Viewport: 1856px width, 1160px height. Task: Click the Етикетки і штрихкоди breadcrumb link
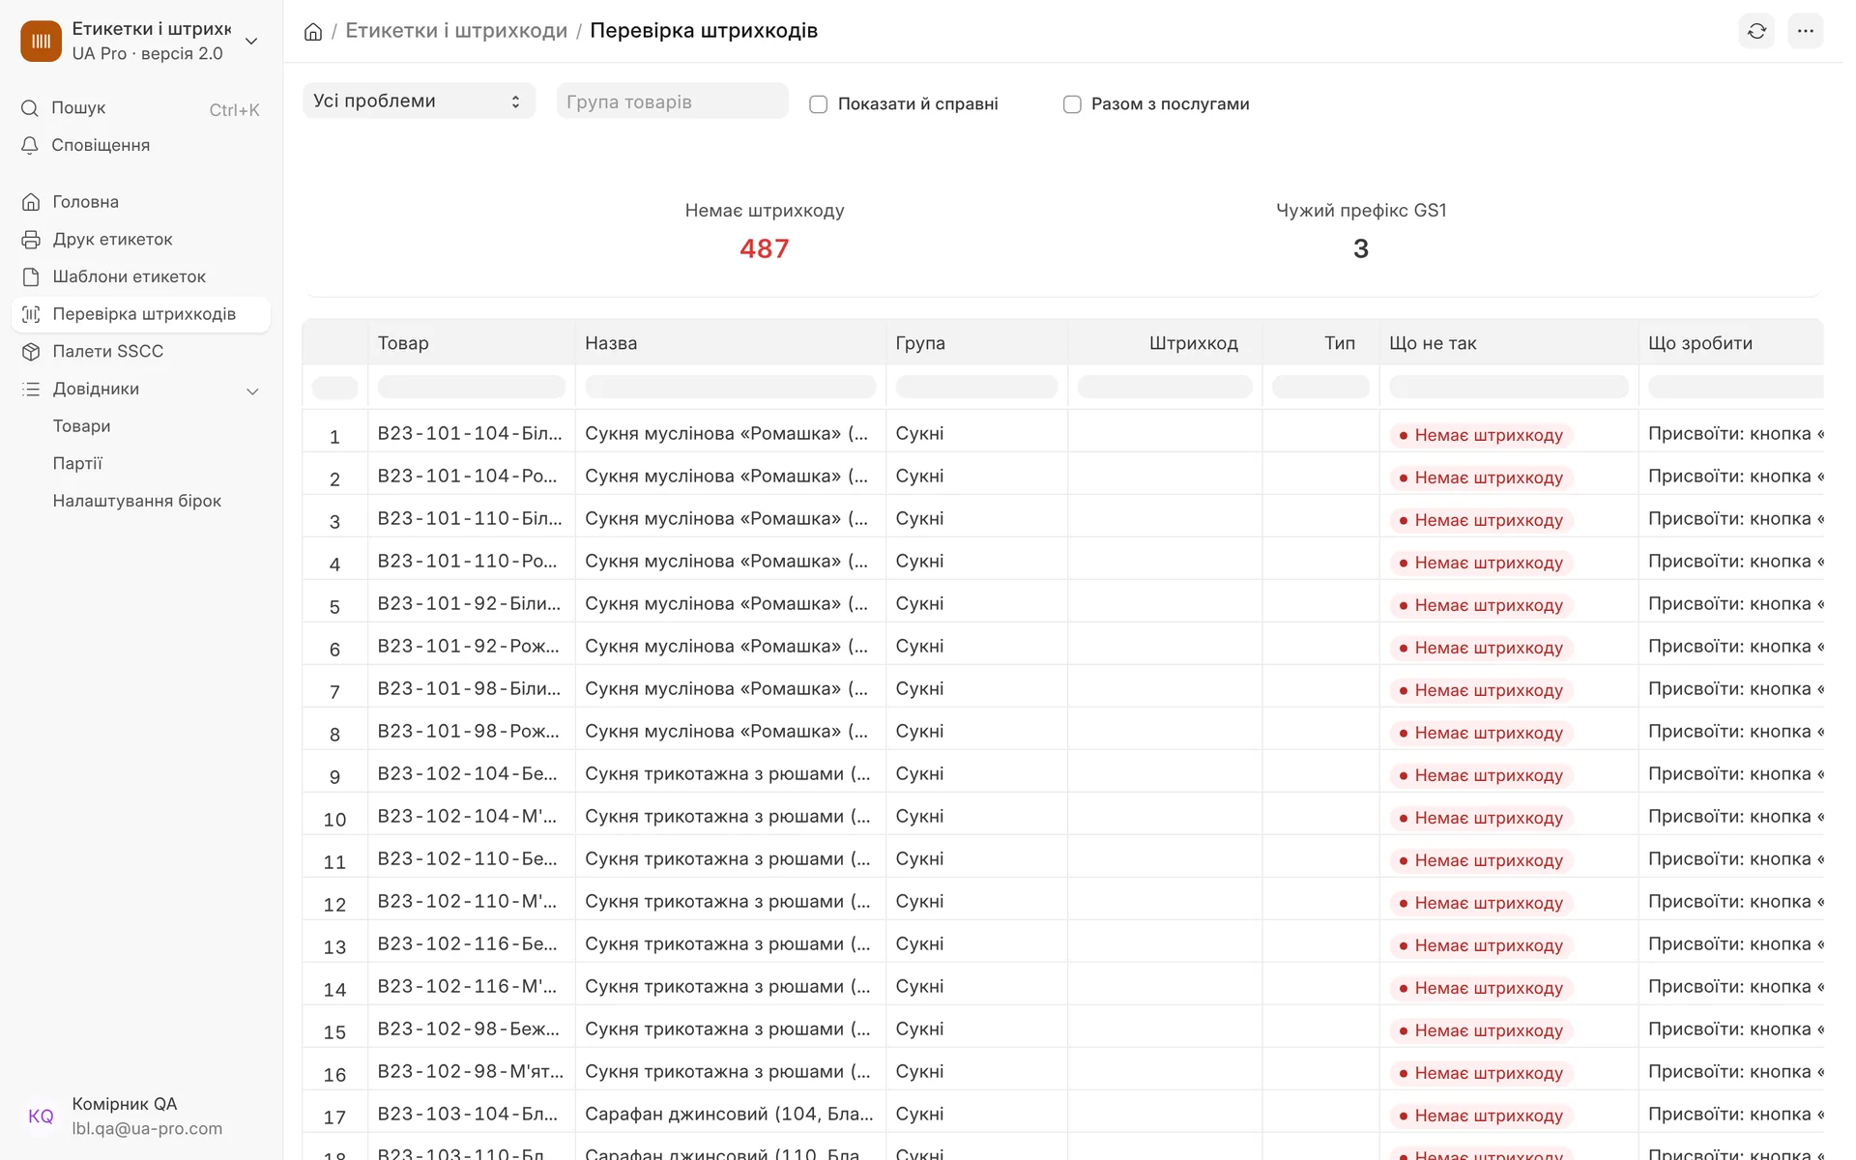click(456, 31)
